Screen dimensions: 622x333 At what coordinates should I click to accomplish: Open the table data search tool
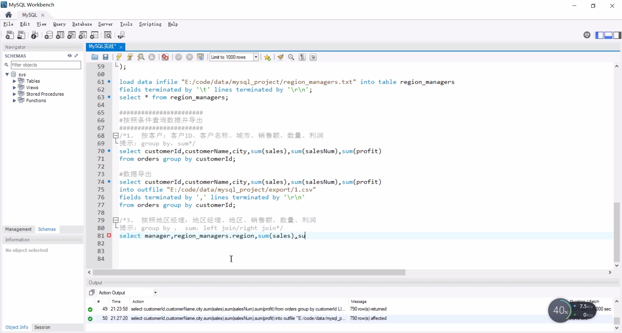[x=108, y=35]
